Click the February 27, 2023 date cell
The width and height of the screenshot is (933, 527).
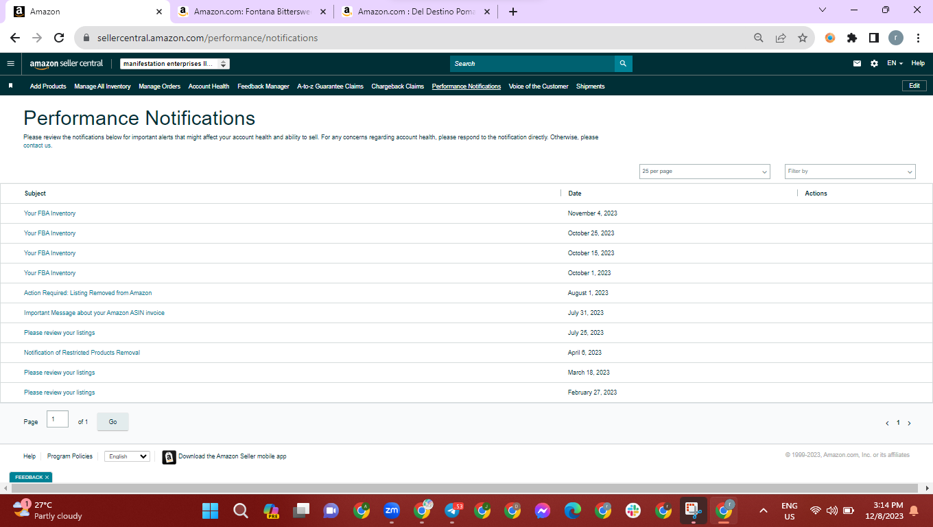pos(592,393)
